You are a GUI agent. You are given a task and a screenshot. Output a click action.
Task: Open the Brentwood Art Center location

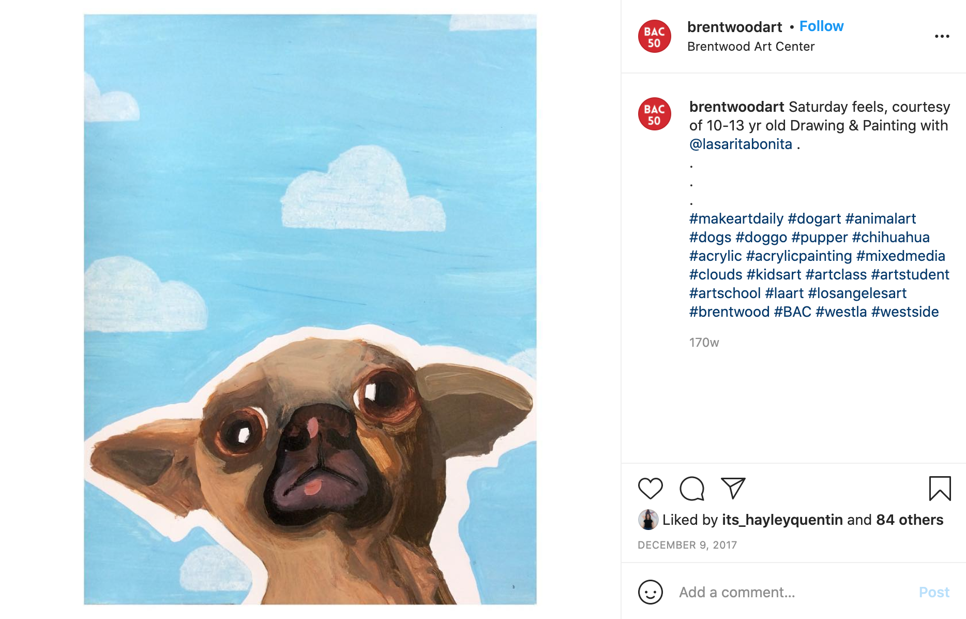point(750,47)
